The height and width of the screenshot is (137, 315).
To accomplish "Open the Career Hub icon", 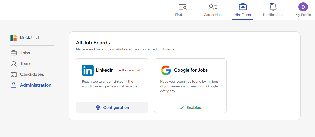I will (213, 7).
